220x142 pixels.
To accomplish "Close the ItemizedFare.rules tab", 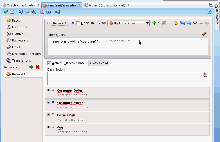I will 79,5.
